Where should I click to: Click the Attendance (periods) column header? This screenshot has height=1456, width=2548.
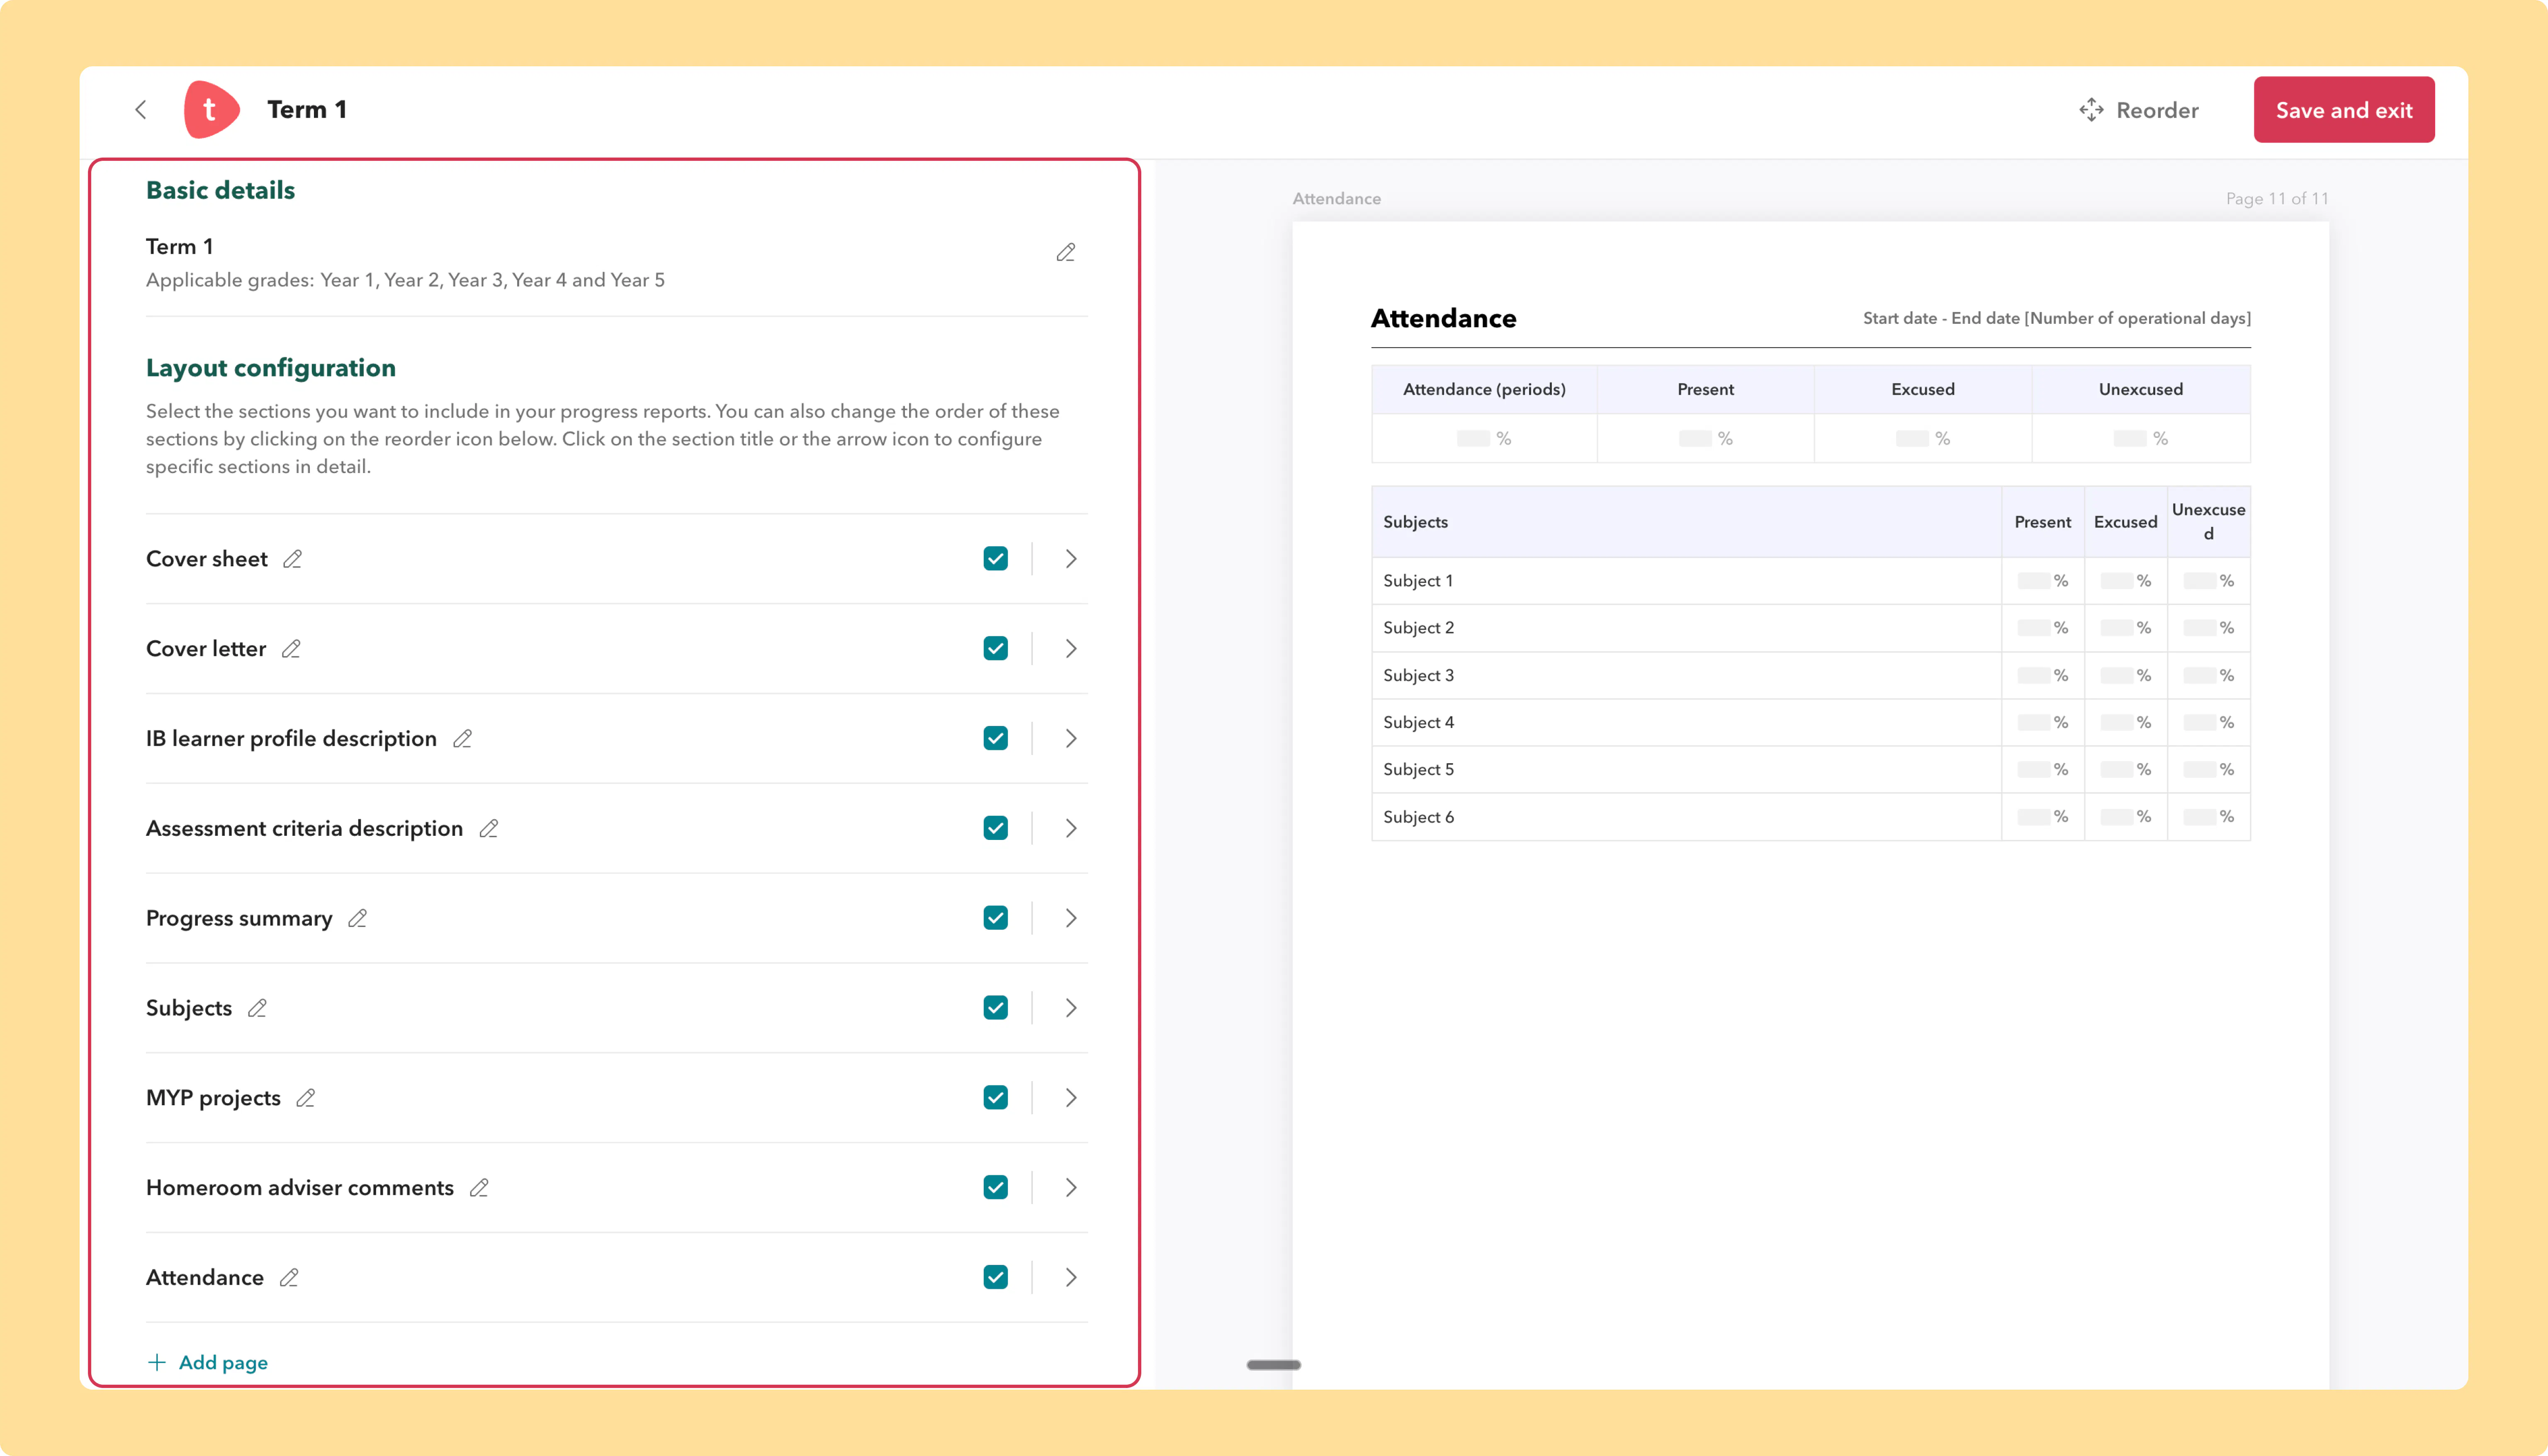click(x=1484, y=390)
